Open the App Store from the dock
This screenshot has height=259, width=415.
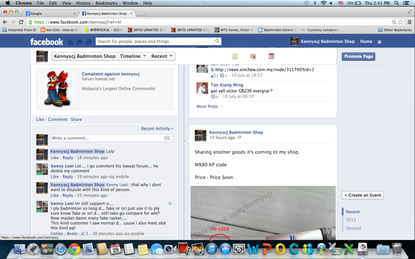tap(225, 249)
